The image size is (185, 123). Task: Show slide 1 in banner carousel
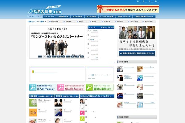coord(40,57)
